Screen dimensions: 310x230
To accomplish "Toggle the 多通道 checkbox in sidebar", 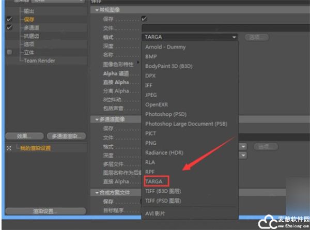I will point(9,27).
